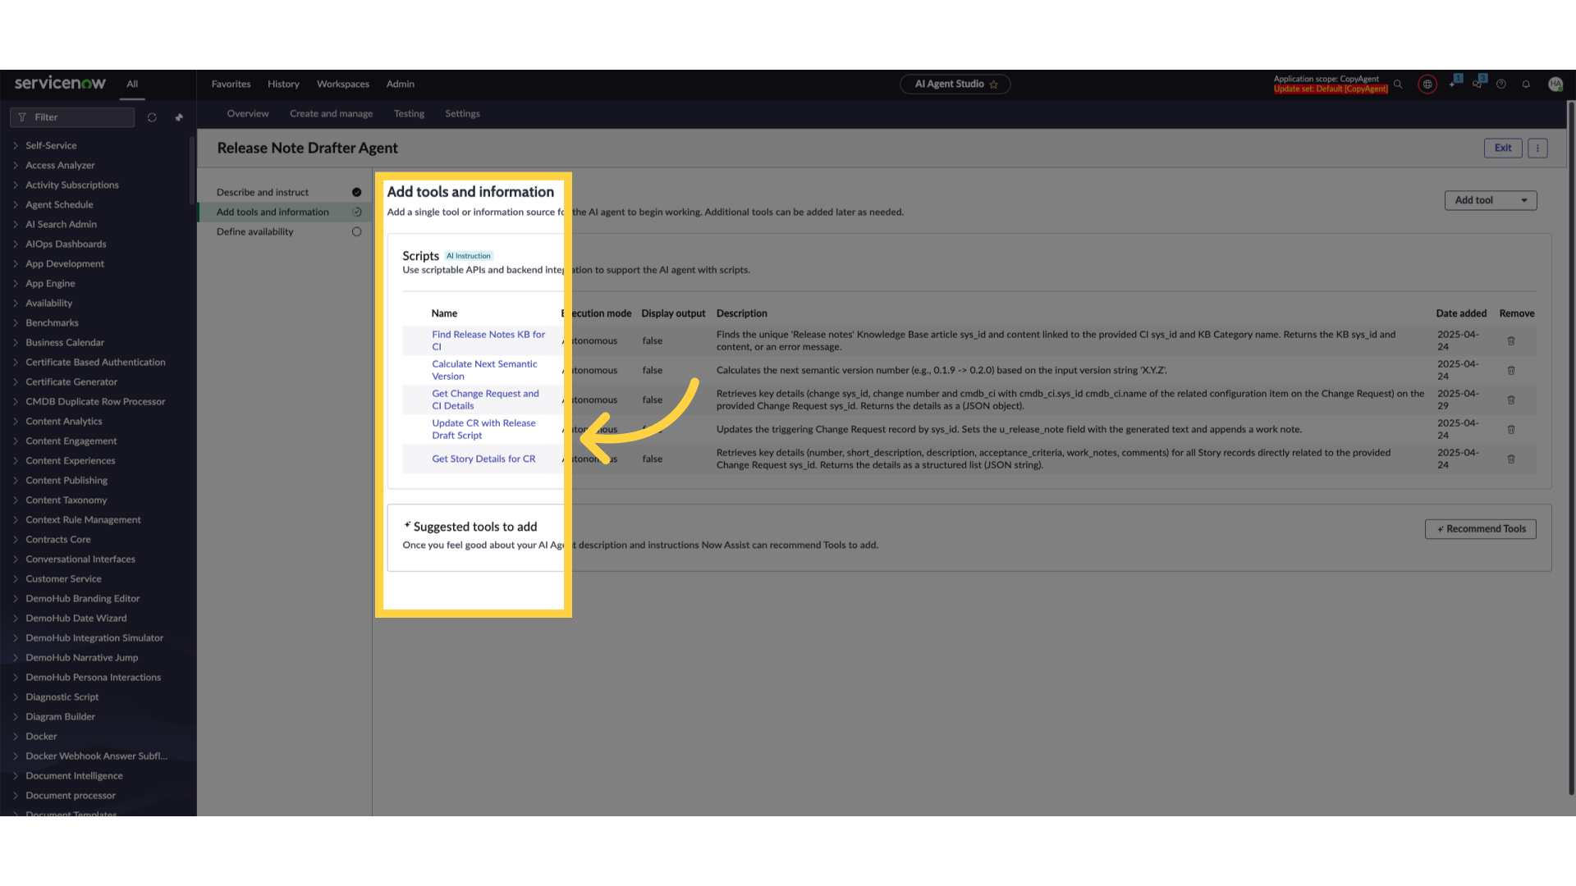Open the Settings tab in AI Agent Studio

point(462,114)
